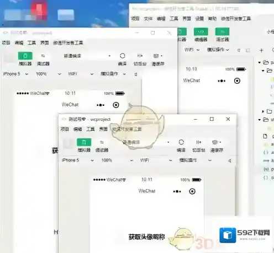Click detach simulator icon in back window
This screenshot has height=253, width=274.
click(x=248, y=50)
